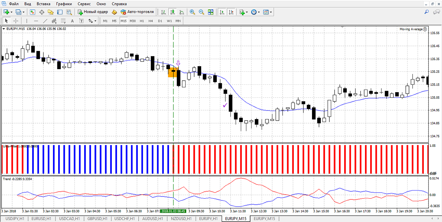The height and width of the screenshot is (222, 442).
Task: Open the Сервис menu
Action: 84,4
